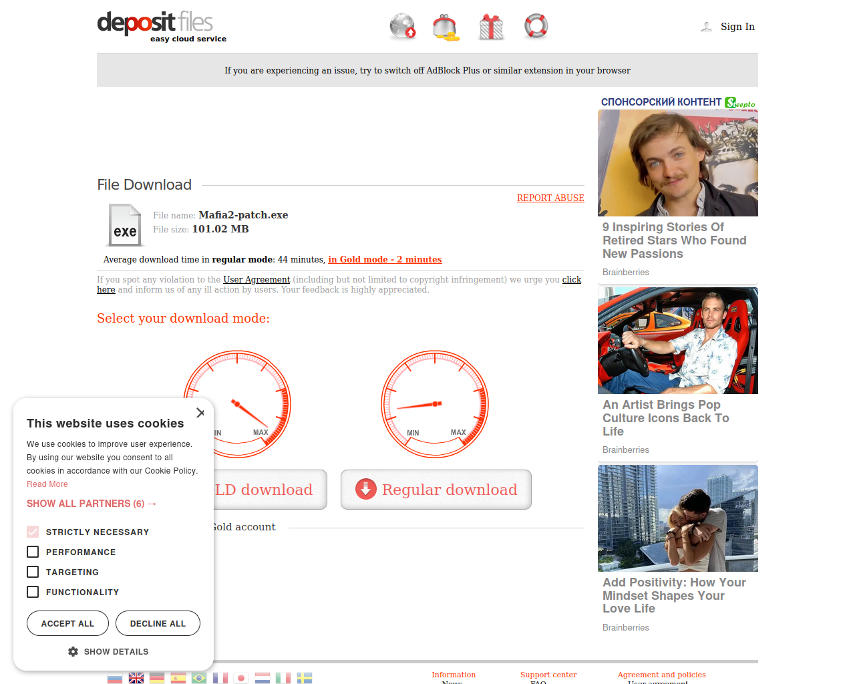Open the red sports car article thumbnail
Screen dimensions: 855x684
coord(678,341)
